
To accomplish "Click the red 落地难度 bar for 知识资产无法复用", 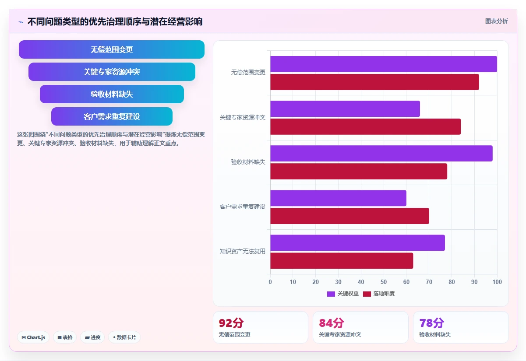I will (x=342, y=261).
